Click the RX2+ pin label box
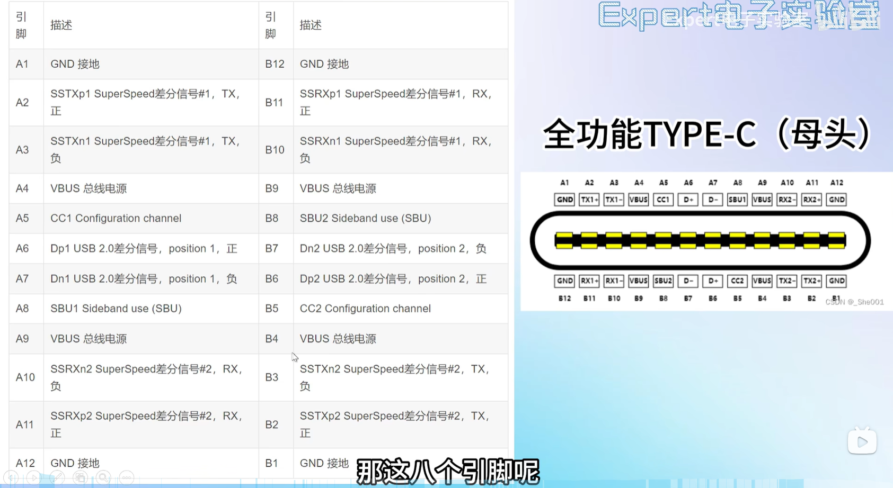 coord(811,200)
